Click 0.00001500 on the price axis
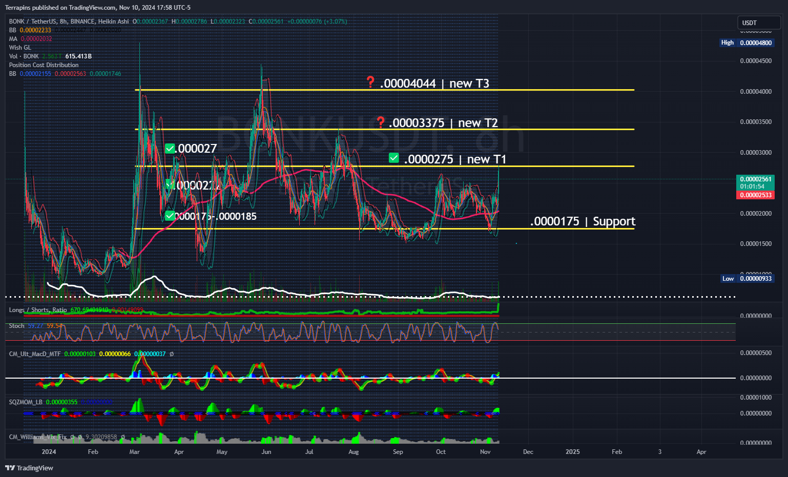 point(756,244)
